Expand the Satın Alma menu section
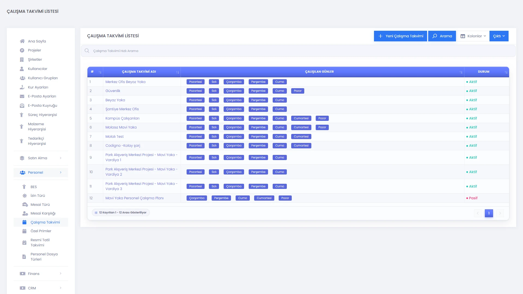Image resolution: width=523 pixels, height=294 pixels. pyautogui.click(x=41, y=158)
